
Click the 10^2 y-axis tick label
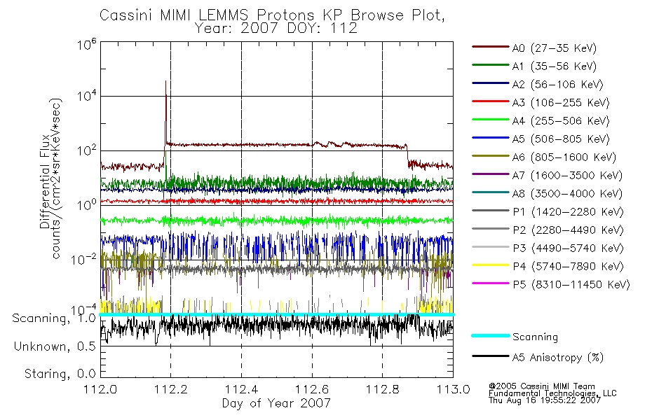coord(87,150)
